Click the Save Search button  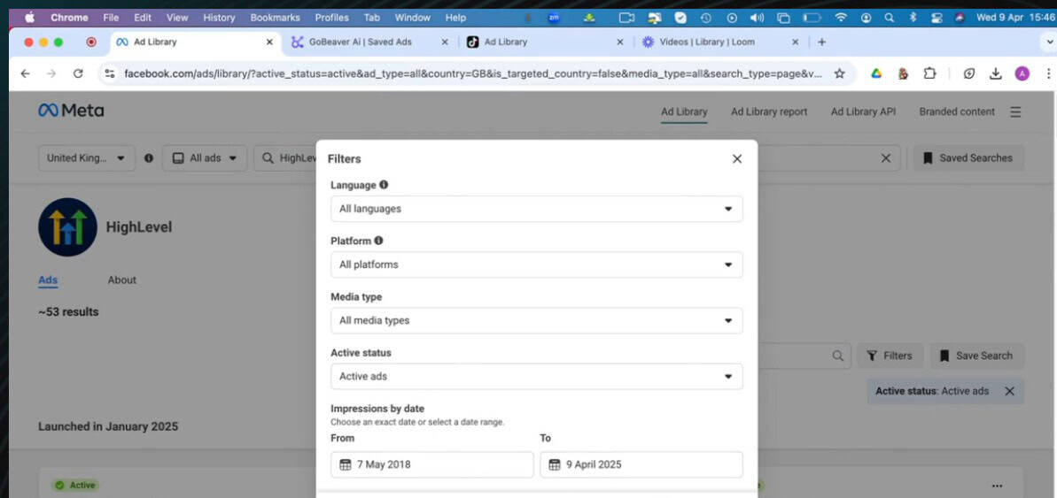tap(976, 356)
